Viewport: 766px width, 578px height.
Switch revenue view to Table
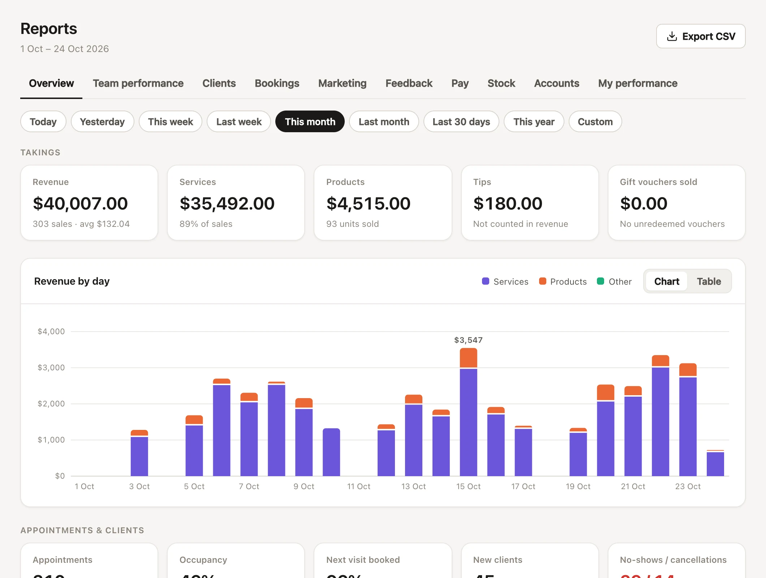point(709,281)
